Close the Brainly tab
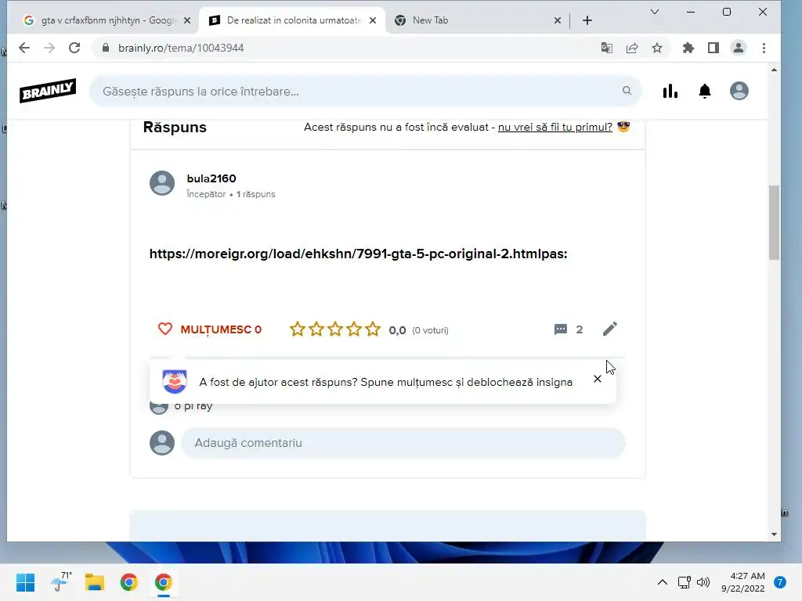 [x=373, y=20]
